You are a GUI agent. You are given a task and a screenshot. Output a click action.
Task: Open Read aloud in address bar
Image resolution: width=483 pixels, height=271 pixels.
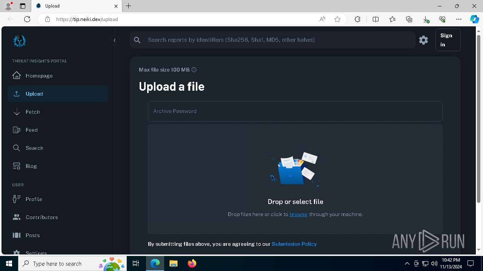click(322, 19)
